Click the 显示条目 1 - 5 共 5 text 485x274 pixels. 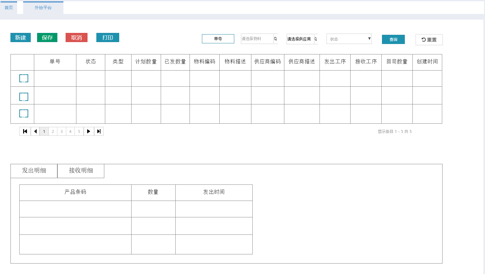pyautogui.click(x=395, y=132)
